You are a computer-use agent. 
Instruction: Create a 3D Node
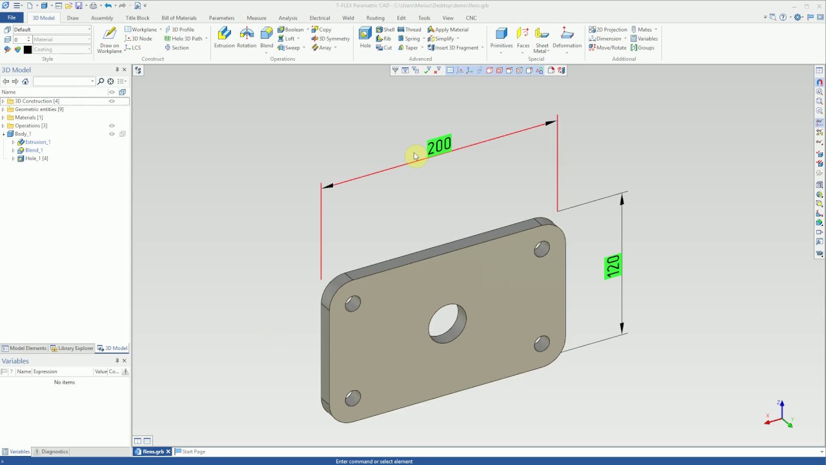pyautogui.click(x=138, y=39)
